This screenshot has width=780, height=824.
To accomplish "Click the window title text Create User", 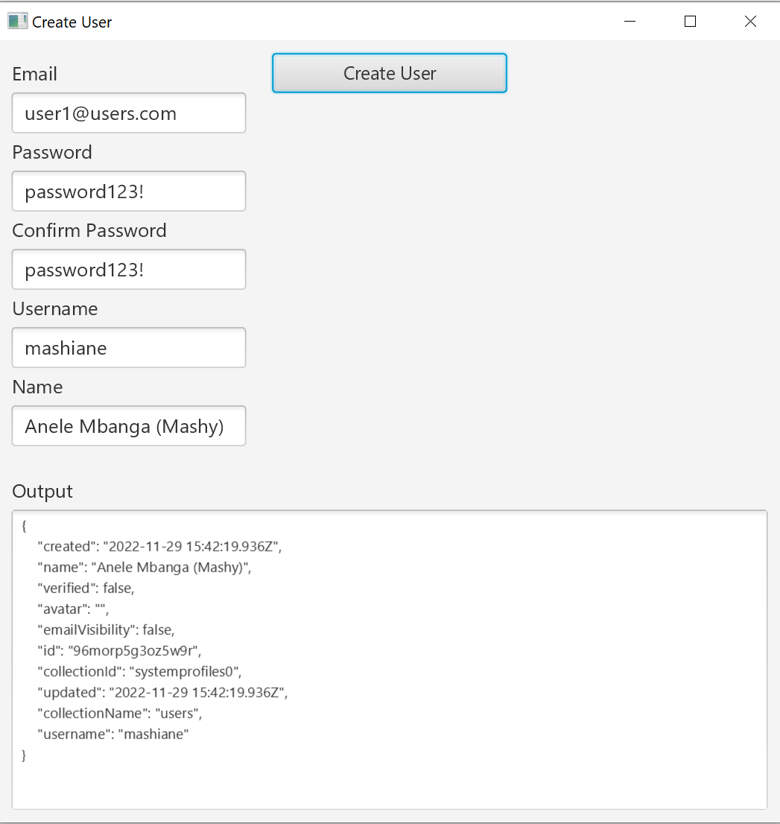I will [x=72, y=22].
